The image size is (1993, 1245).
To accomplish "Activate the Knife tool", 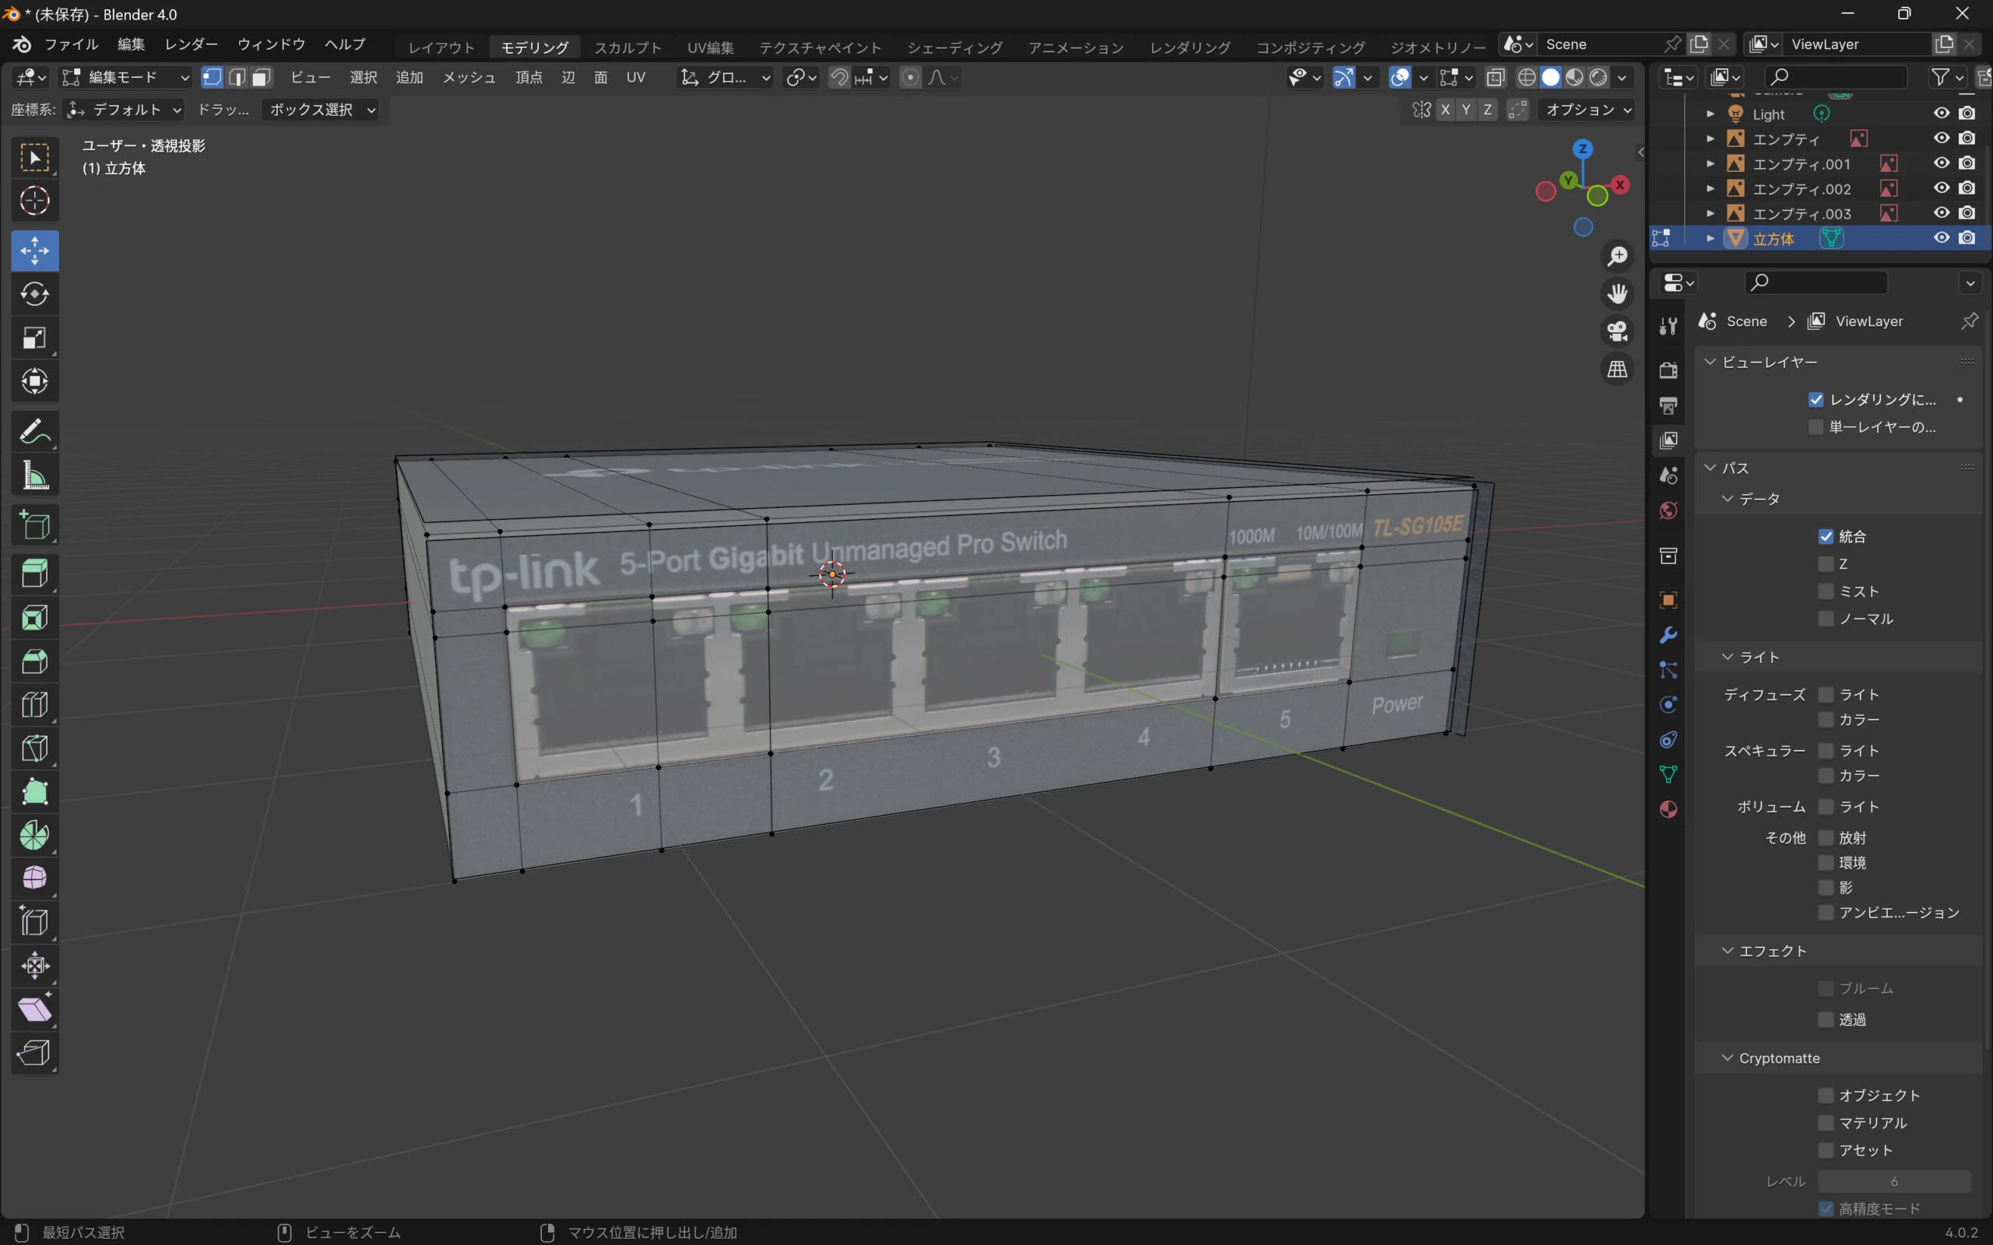I will 34,748.
